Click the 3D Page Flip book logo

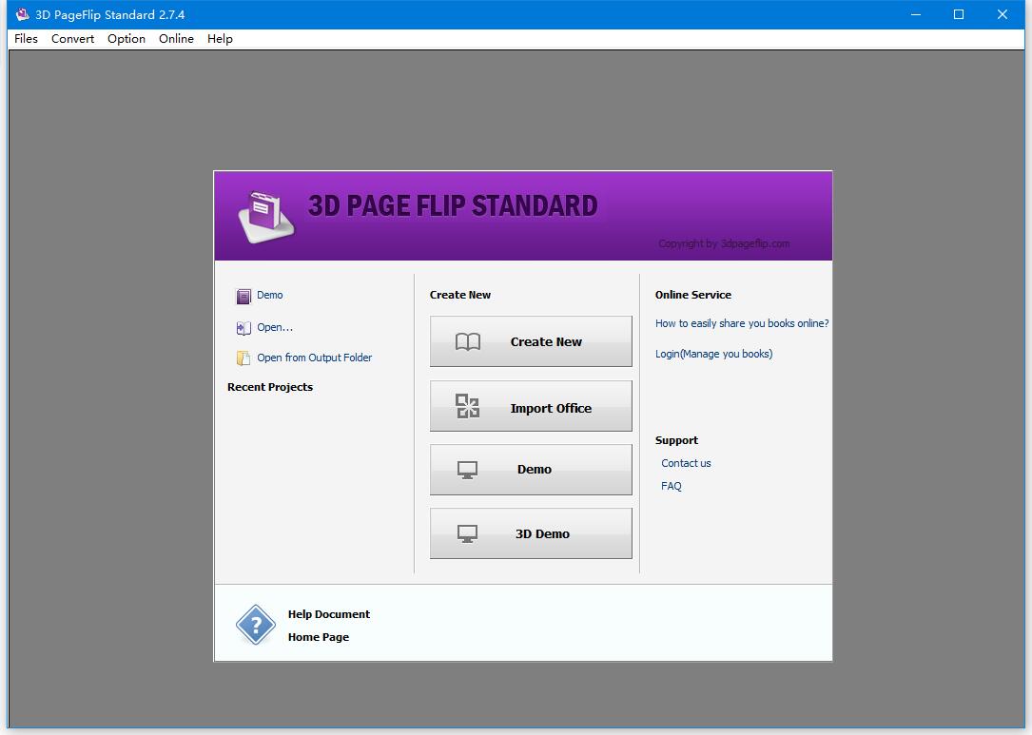(x=266, y=217)
